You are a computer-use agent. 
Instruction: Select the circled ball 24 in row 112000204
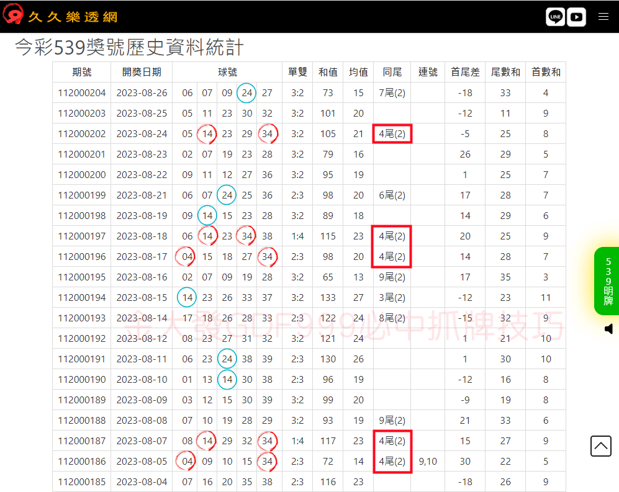pyautogui.click(x=246, y=92)
